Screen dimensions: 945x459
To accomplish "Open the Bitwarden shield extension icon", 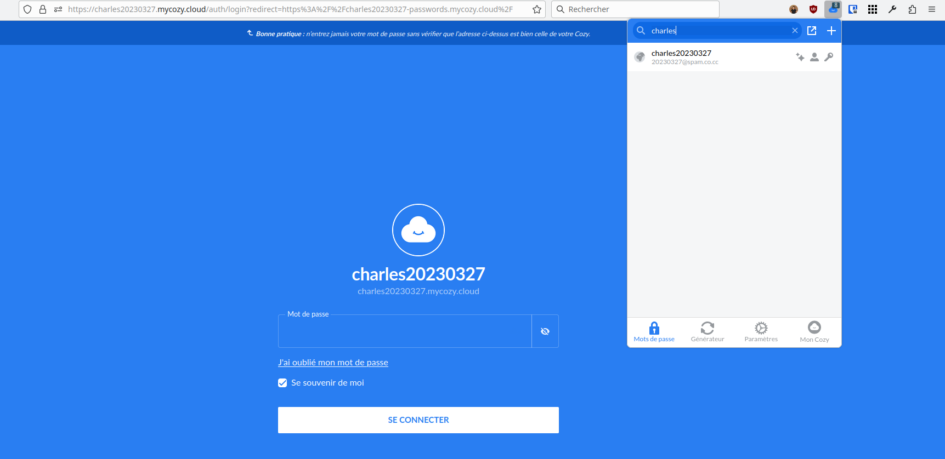I will point(853,9).
